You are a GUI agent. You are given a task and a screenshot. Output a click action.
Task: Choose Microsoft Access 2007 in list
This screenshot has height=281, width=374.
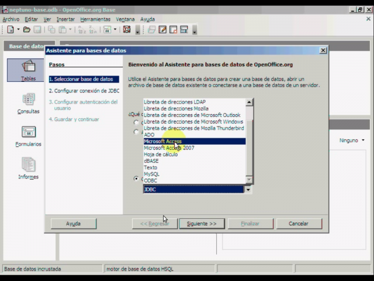[x=195, y=148]
